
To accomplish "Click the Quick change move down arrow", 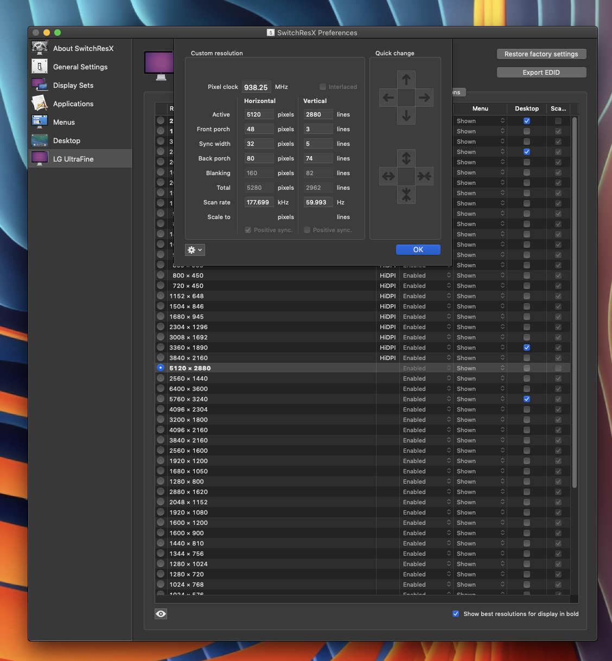I will coord(406,115).
